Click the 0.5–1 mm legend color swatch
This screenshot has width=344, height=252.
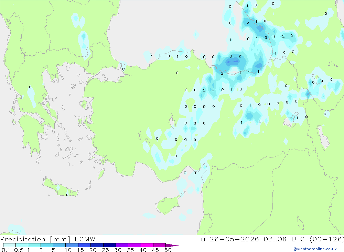pos(22,245)
